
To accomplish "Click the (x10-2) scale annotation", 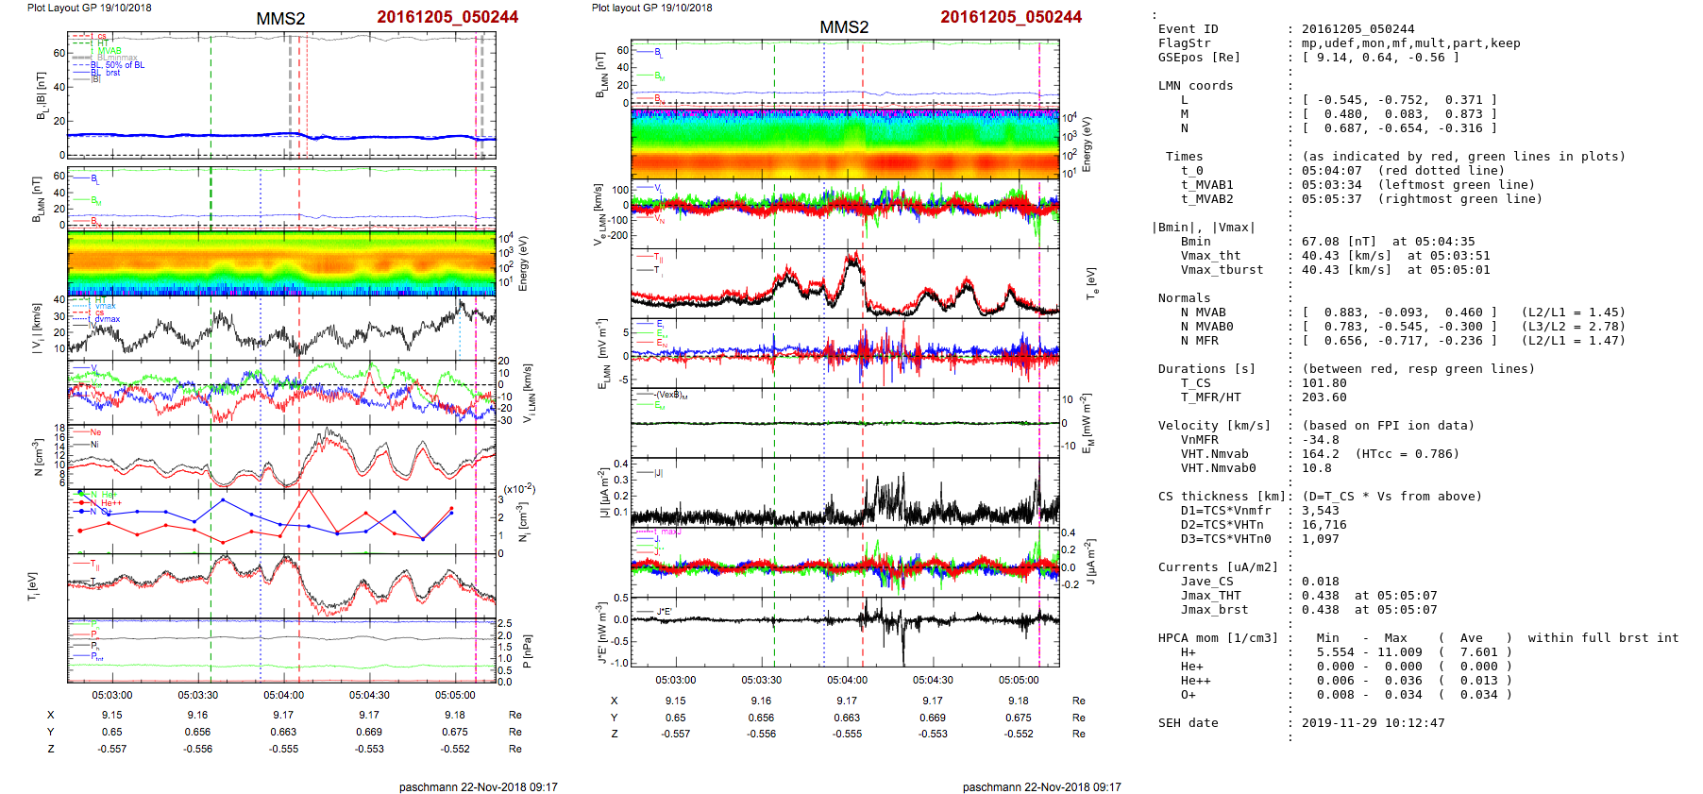I will (519, 488).
